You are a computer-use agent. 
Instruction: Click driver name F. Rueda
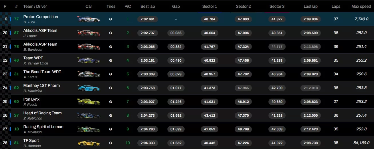pos(30,105)
